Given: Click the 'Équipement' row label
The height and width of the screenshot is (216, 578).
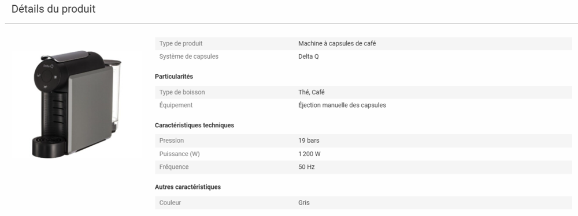Looking at the screenshot, I should [x=176, y=105].
